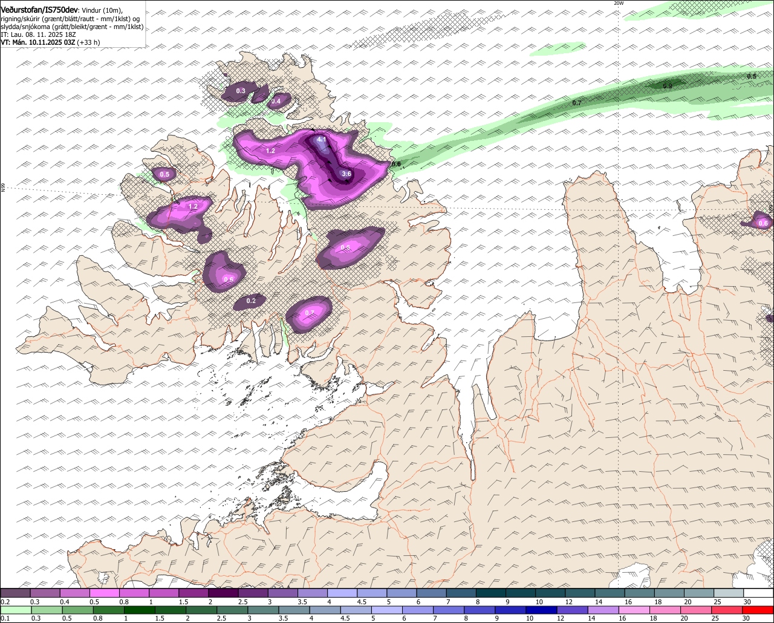Click the 0.9 label in the green rain band
Screen dimensions: 774x623
click(668, 86)
